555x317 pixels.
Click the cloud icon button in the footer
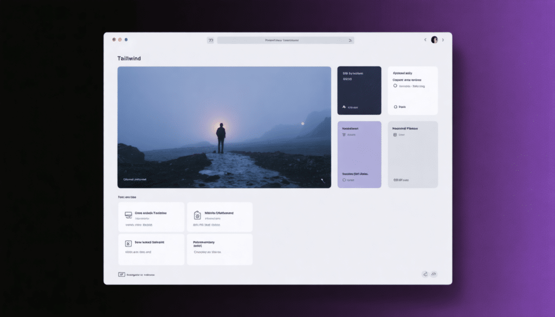(x=434, y=274)
